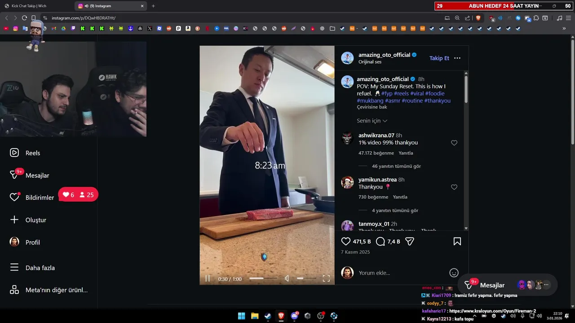Open Bildirimler notifications in sidebar
Viewport: 575px width, 323px height.
[x=32, y=197]
